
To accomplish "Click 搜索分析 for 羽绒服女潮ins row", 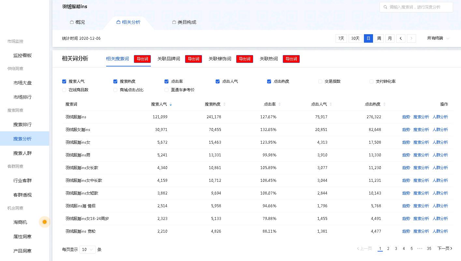I will pos(421,130).
